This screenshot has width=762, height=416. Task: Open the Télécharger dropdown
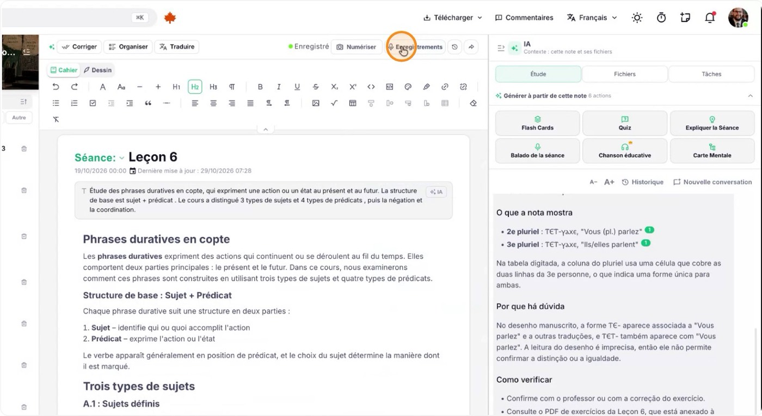pos(453,17)
